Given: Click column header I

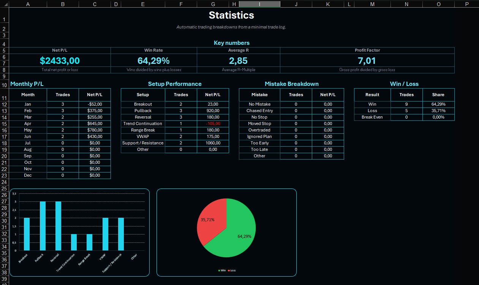Looking at the screenshot, I should (259, 4).
